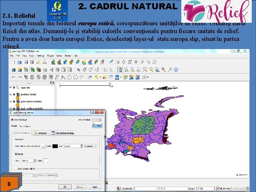Collapse the ruuri ee layer tree node
The height and width of the screenshot is (192, 256).
[10, 87]
